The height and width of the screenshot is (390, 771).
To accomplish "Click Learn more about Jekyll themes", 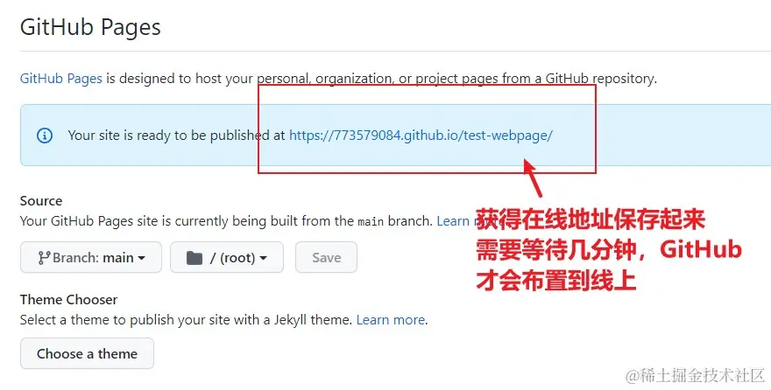I will (x=391, y=320).
